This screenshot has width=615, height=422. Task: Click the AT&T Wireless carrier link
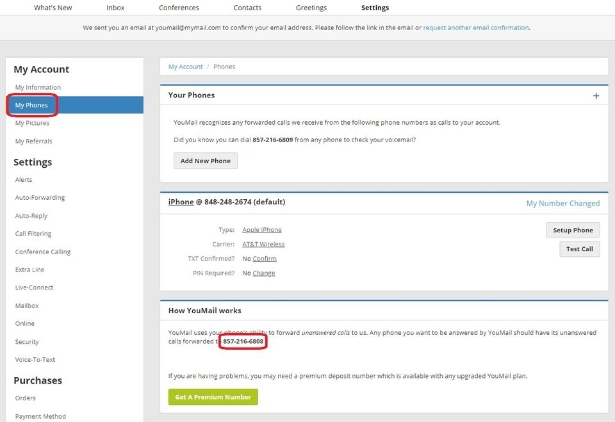[x=263, y=245]
